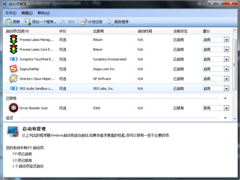240x180 pixels.
Task: Click the Add a program icon
Action: (27, 22)
